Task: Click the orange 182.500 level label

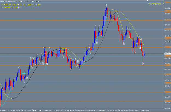Action: pyautogui.click(x=168, y=74)
